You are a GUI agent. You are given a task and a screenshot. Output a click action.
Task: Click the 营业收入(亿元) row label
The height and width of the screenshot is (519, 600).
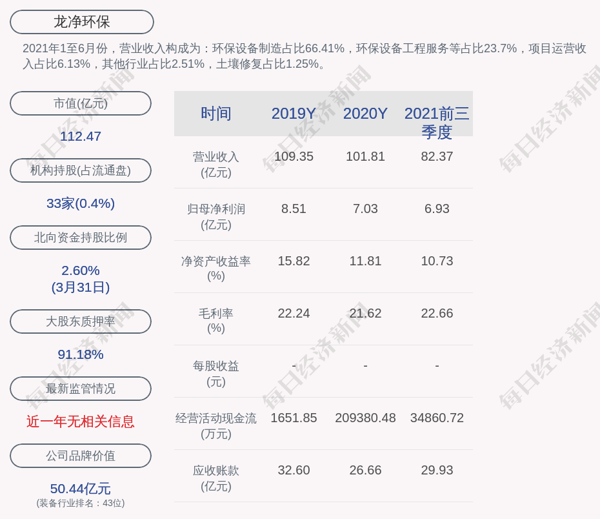click(x=216, y=165)
